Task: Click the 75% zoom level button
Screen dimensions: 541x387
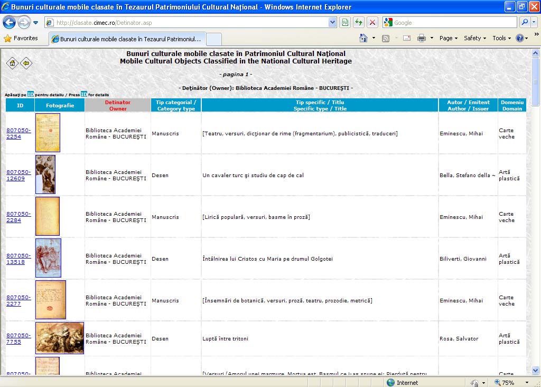Action: pos(505,383)
